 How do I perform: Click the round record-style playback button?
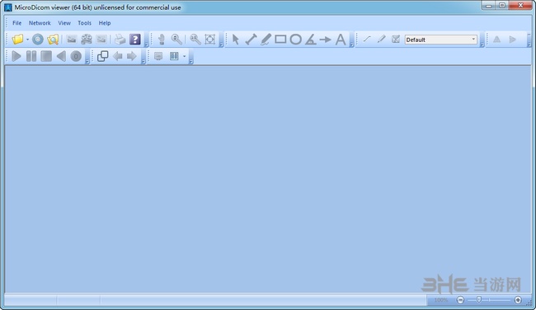pos(76,56)
